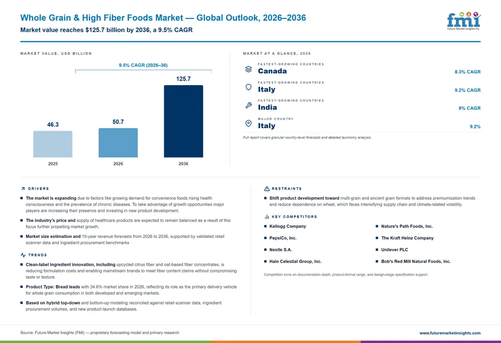The image size is (501, 343).
Task: Click the pulse icon next to Trends
Action: pos(23,255)
